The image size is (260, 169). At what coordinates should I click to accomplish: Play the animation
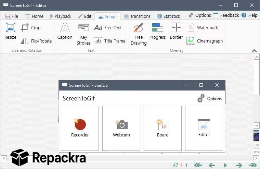pos(225,165)
